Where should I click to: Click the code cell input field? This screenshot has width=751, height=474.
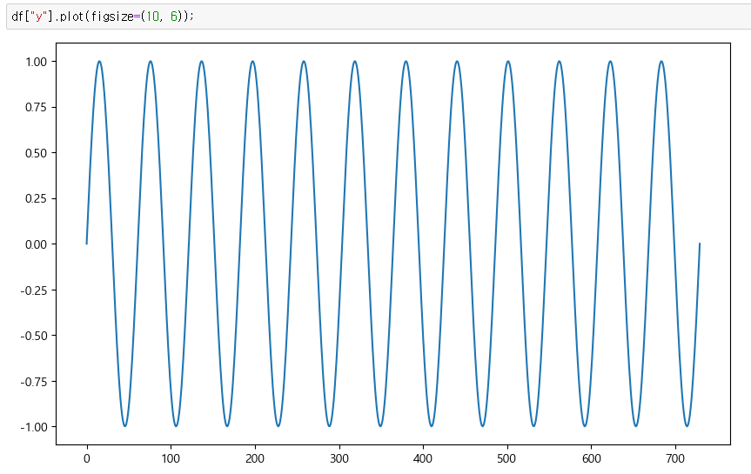click(x=379, y=17)
